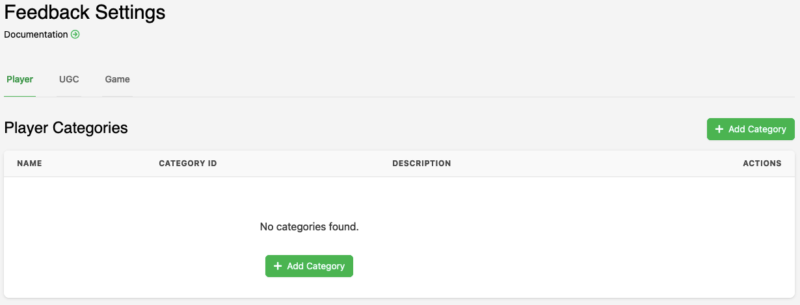800x305 pixels.
Task: Open the UGC tab
Action: [69, 79]
